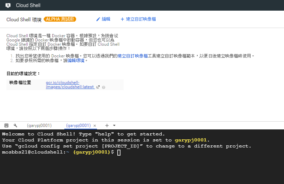Click the Cloud Shell logo icon
Screen dimensions: 284x184
tap(8, 5)
